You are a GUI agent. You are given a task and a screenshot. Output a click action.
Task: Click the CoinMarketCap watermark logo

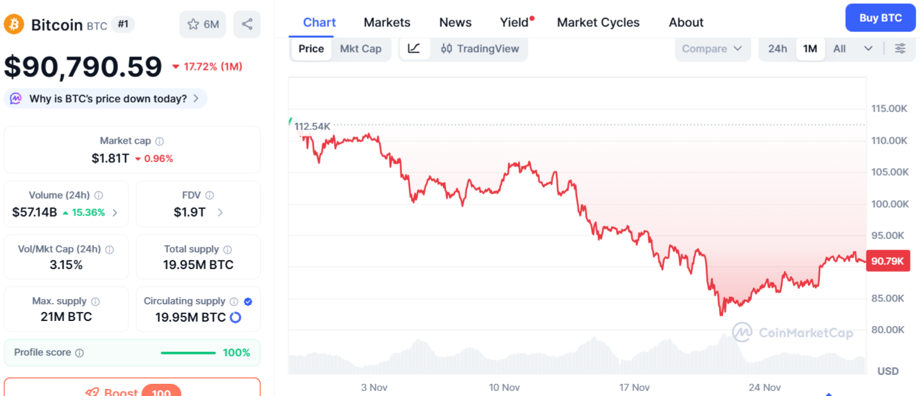point(795,333)
